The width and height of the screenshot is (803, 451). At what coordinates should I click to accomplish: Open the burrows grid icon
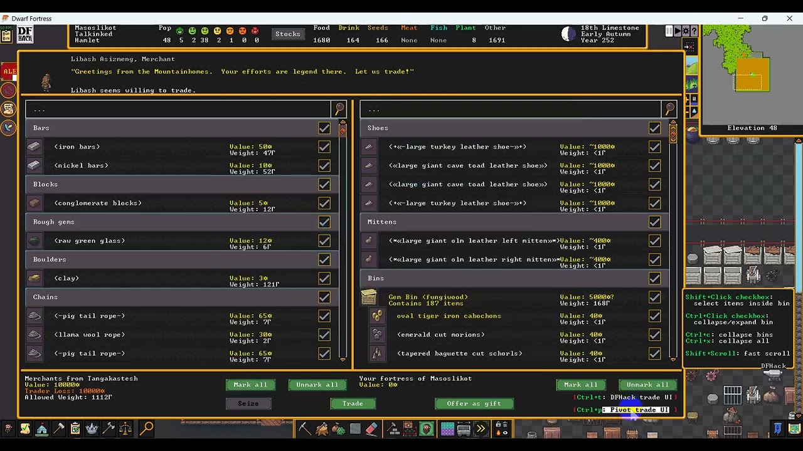pos(447,429)
